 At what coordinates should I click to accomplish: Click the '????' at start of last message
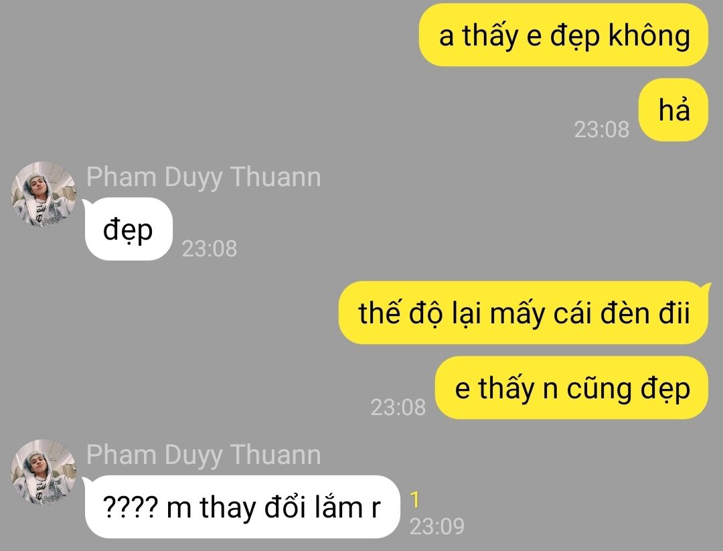click(130, 507)
